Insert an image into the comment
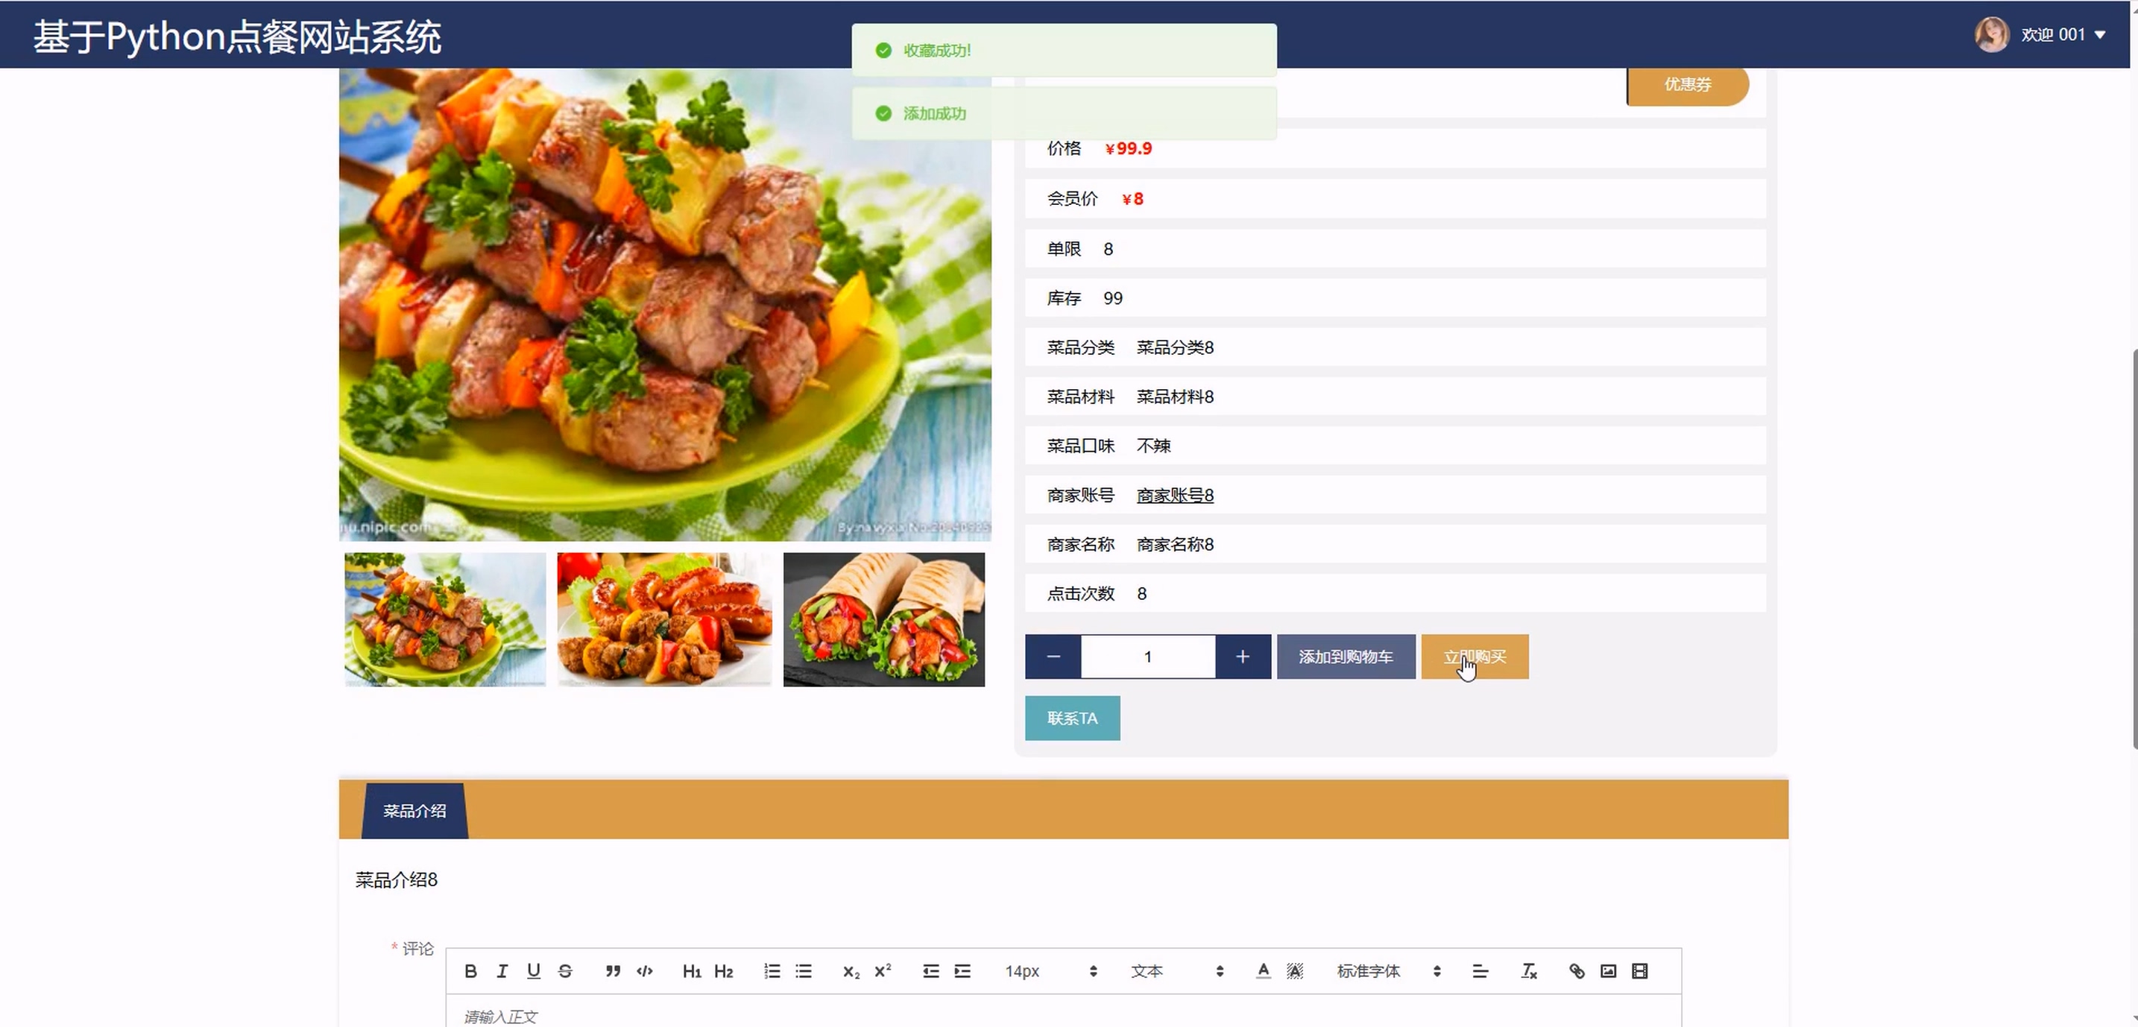 click(x=1608, y=970)
